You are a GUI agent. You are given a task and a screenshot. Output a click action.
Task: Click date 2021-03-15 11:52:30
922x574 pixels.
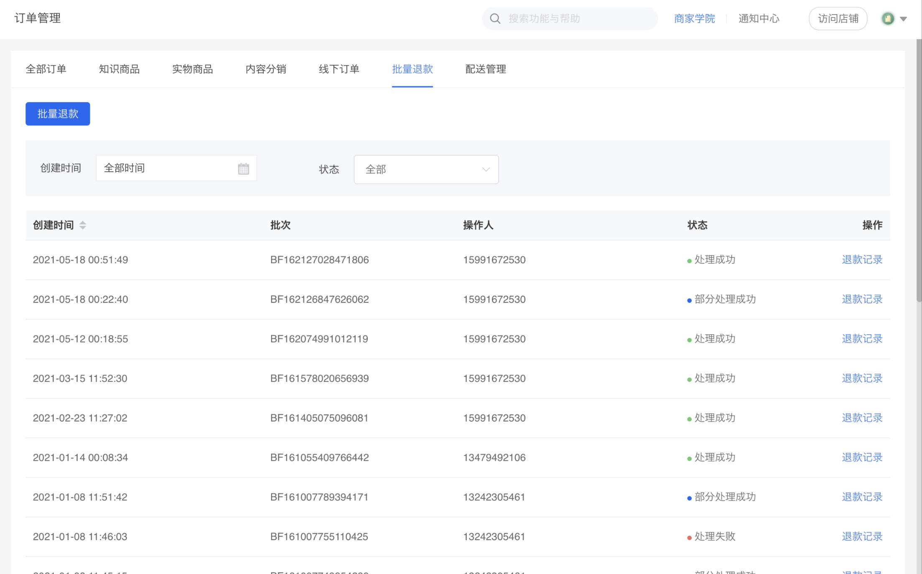[80, 378]
